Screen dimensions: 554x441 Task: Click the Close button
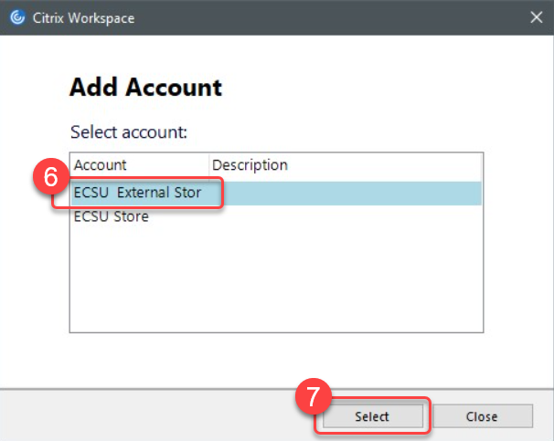point(483,416)
